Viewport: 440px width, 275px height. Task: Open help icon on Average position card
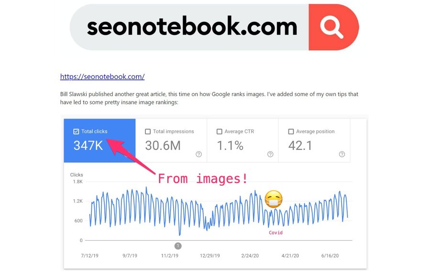[342, 154]
